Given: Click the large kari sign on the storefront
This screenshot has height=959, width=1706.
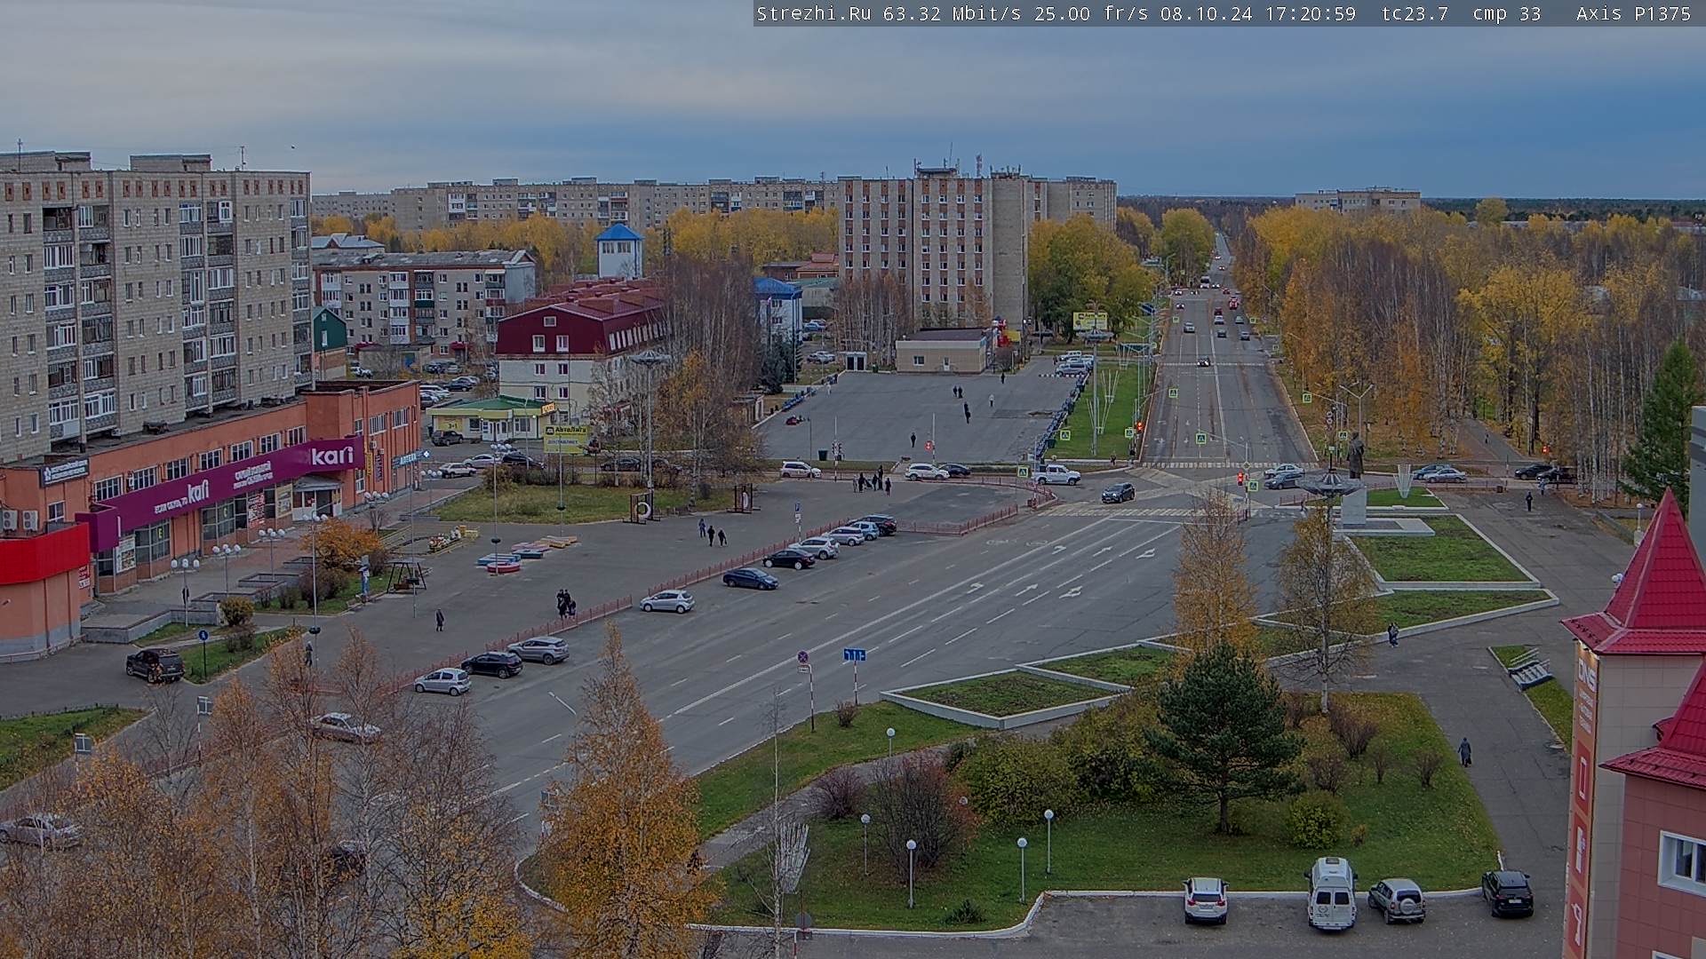Looking at the screenshot, I should point(332,456).
